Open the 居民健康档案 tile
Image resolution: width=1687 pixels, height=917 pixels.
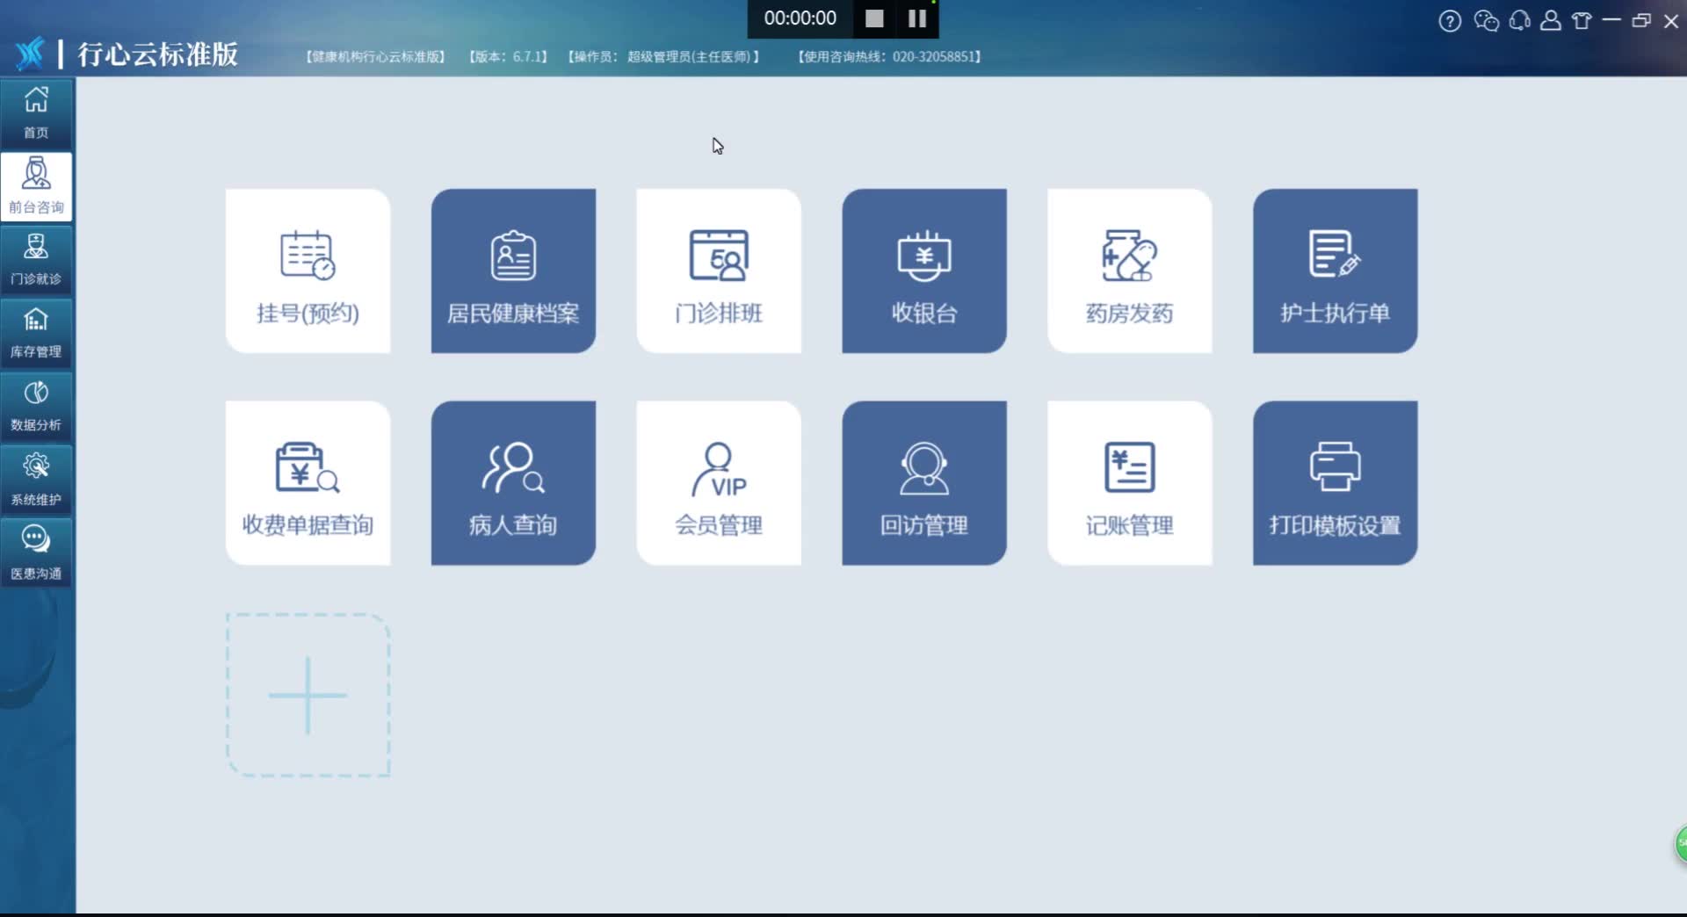[x=513, y=271]
